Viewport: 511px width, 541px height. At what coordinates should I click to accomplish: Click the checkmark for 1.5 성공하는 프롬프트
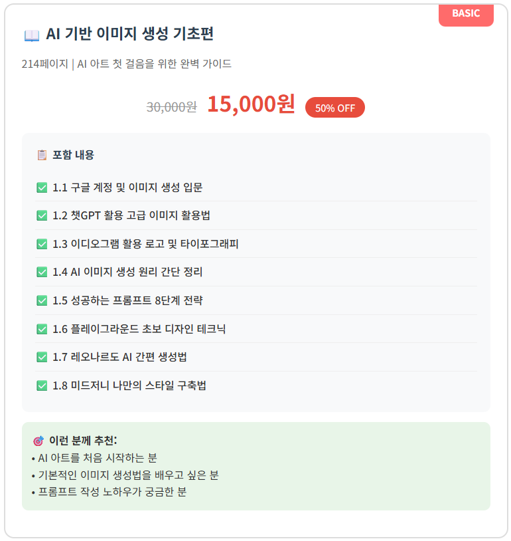pyautogui.click(x=42, y=300)
